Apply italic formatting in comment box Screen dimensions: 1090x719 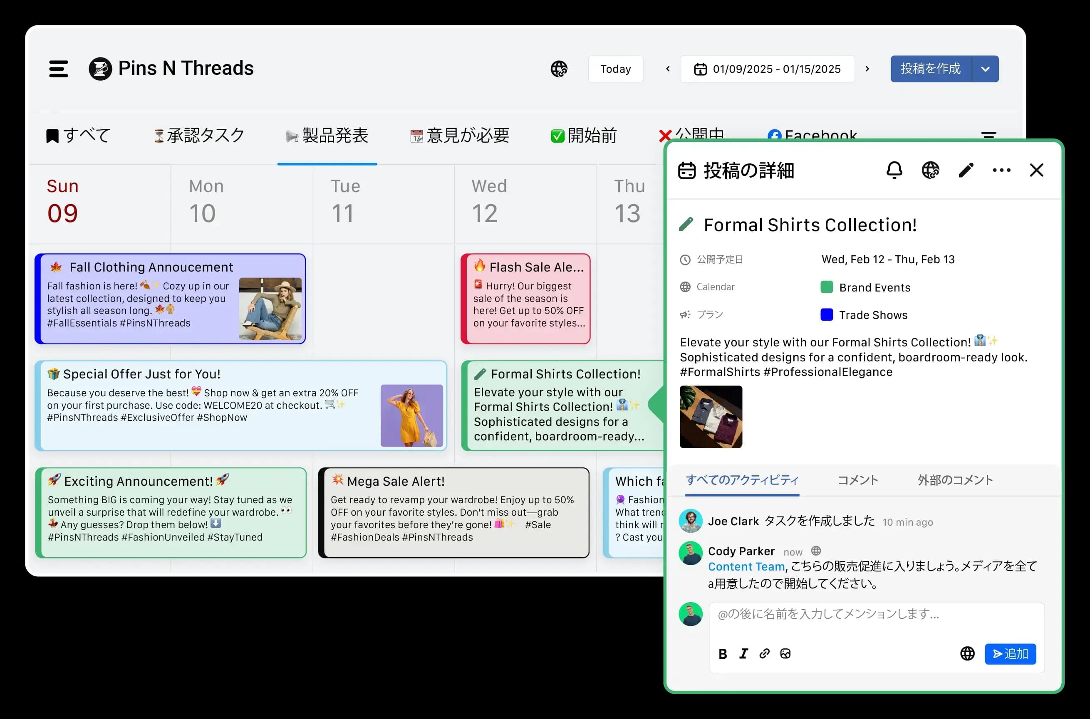[x=743, y=653]
